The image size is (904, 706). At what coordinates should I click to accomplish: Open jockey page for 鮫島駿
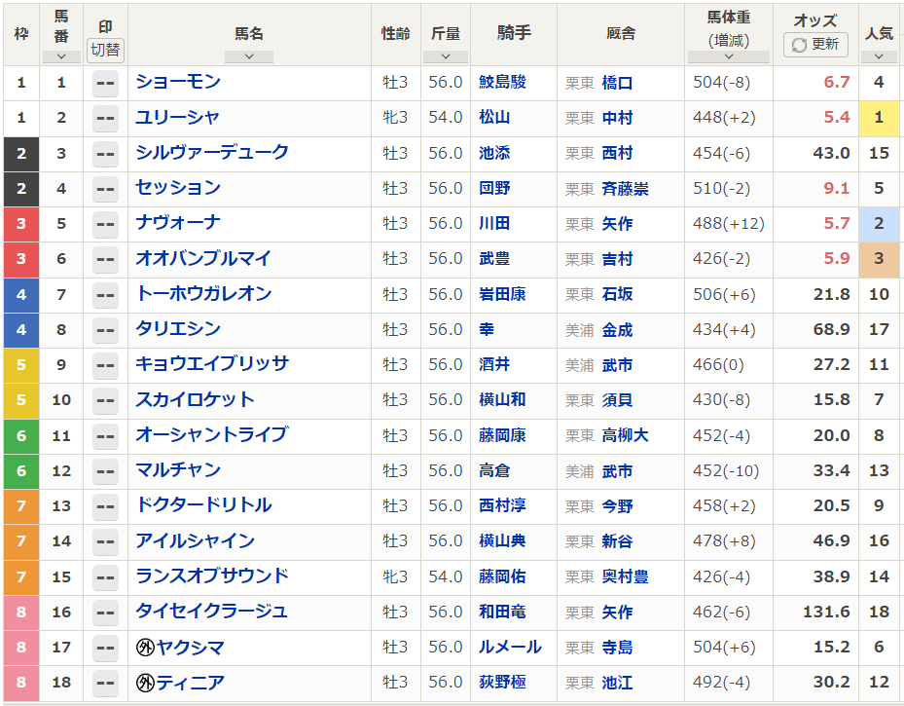pyautogui.click(x=502, y=82)
